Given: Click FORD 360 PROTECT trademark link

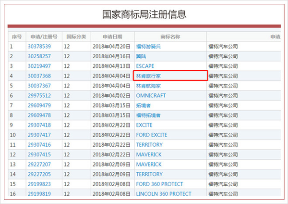Looking at the screenshot, I should pyautogui.click(x=160, y=184).
